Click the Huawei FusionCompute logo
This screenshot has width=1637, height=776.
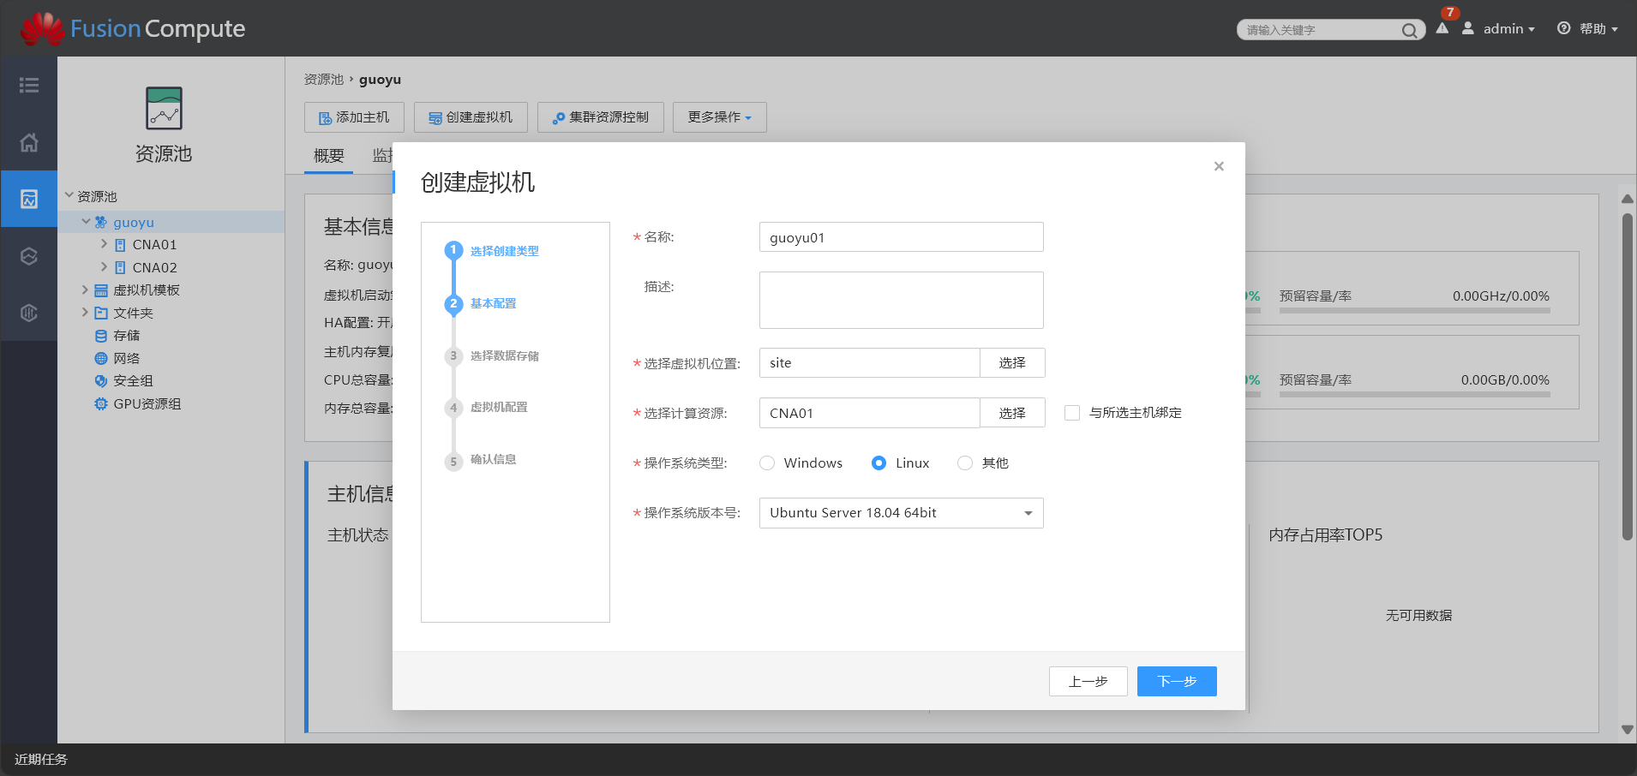(x=133, y=28)
